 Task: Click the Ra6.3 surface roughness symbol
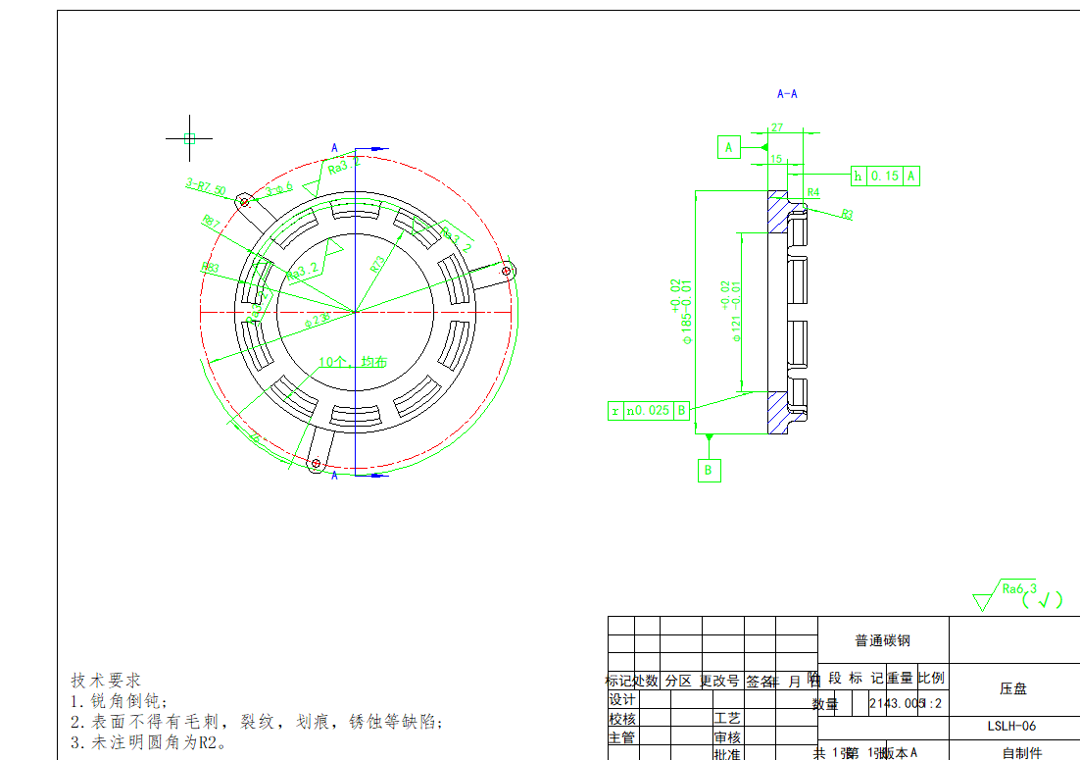click(1017, 594)
